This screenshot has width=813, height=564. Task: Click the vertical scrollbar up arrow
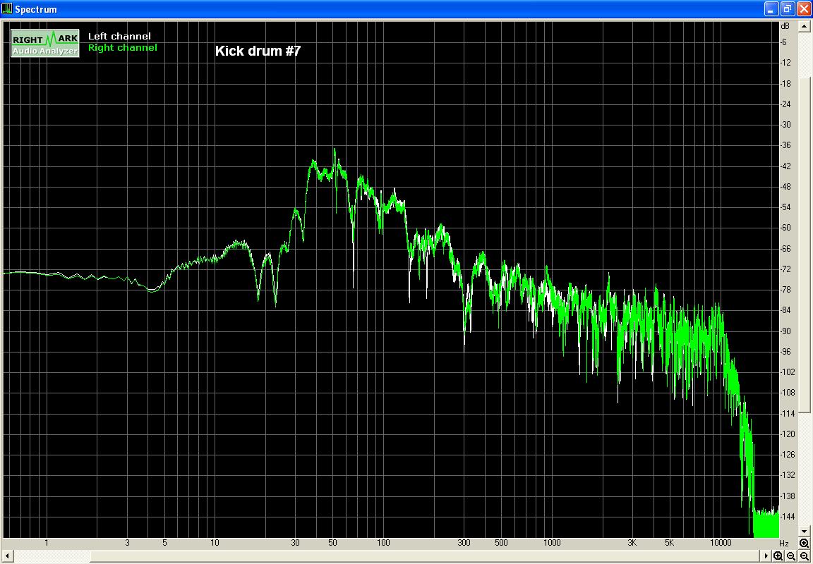tap(805, 26)
